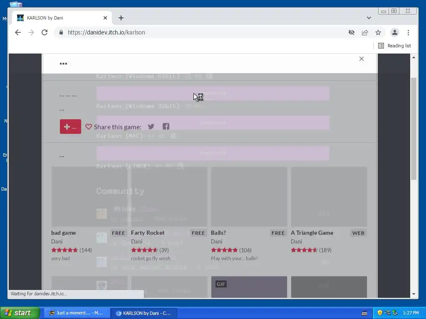Click the security shield tray icon

click(380, 313)
